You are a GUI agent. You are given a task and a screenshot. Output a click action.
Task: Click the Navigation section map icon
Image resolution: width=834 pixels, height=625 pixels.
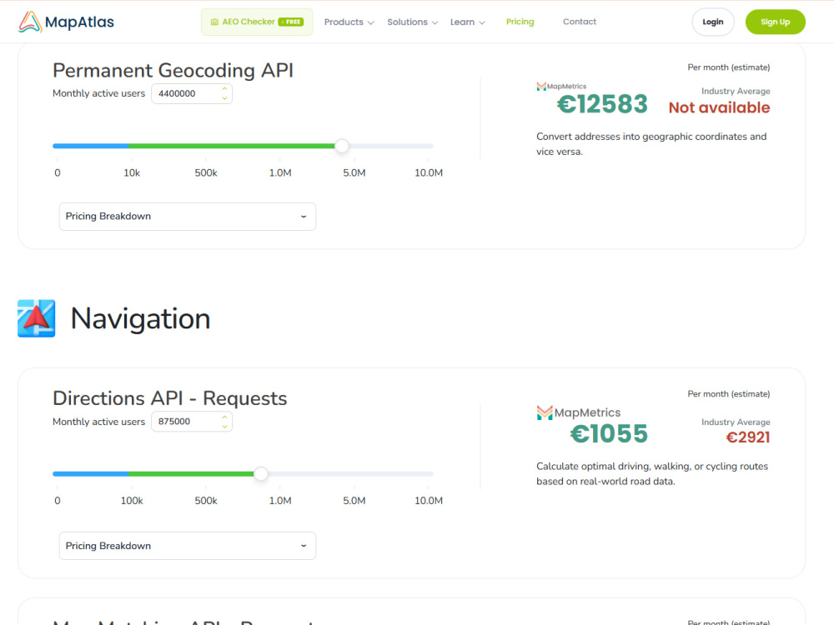click(x=36, y=318)
